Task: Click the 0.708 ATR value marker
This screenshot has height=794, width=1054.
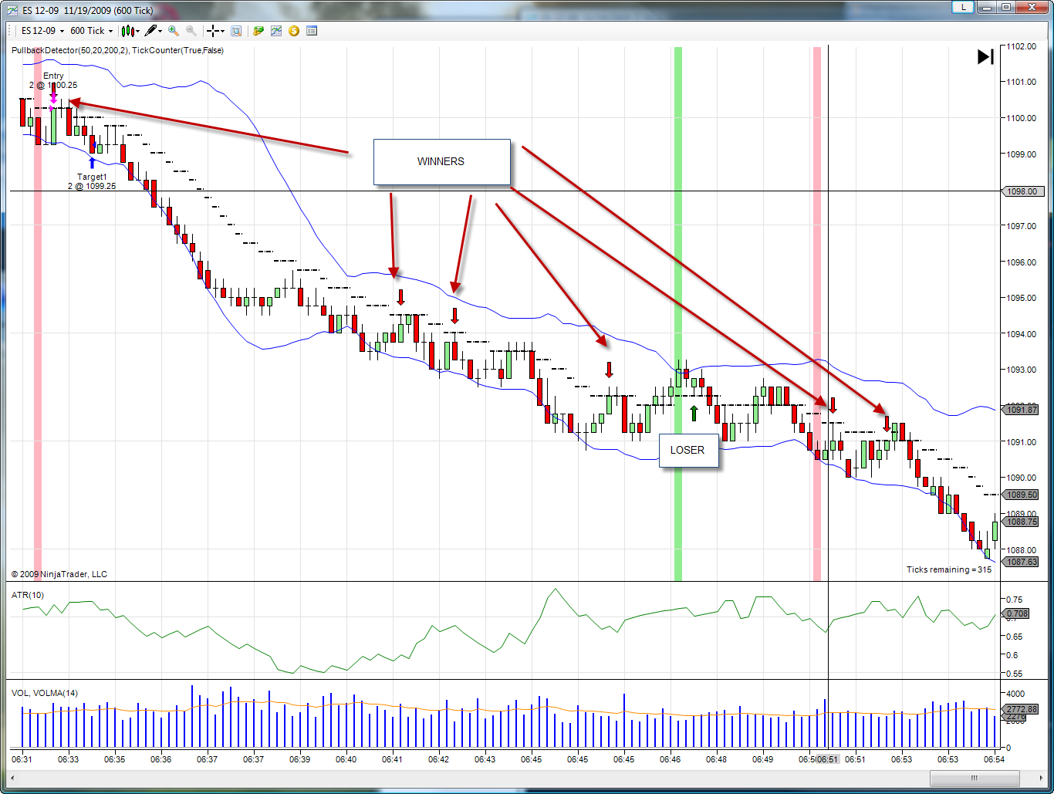Action: tap(1016, 614)
